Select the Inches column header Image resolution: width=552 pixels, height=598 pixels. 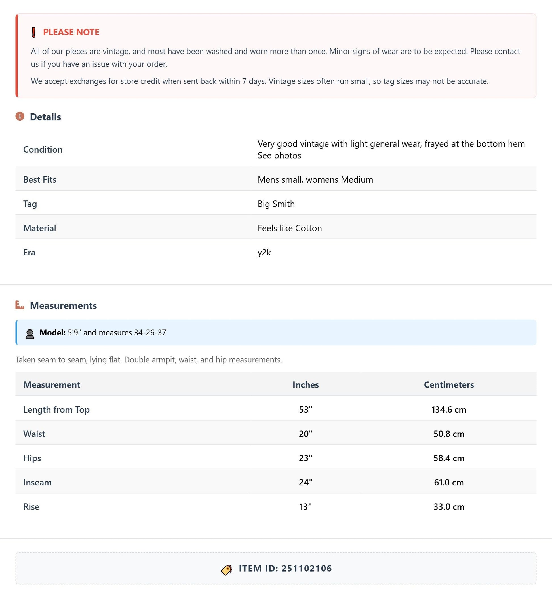(306, 384)
